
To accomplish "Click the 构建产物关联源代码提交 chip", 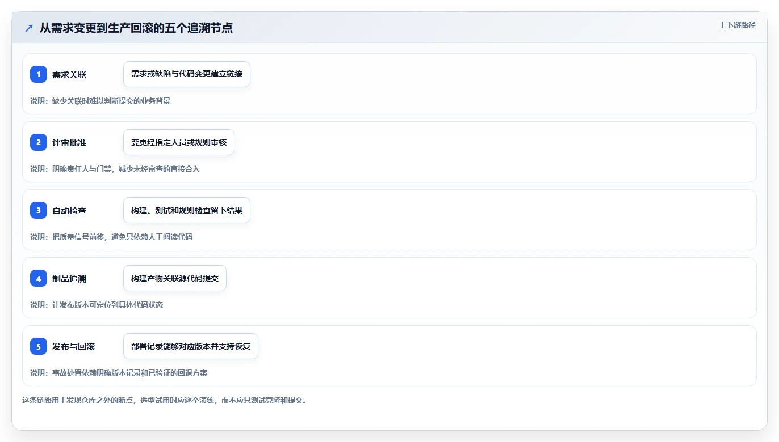I will pos(175,278).
